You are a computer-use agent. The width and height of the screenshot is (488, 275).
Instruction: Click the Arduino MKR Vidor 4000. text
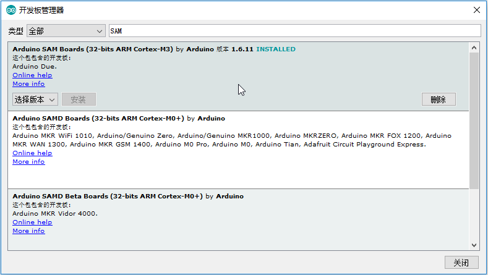tap(55, 213)
